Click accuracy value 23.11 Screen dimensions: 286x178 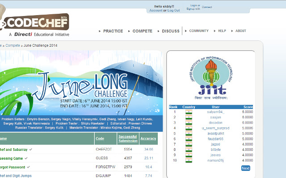pyautogui.click(x=149, y=158)
